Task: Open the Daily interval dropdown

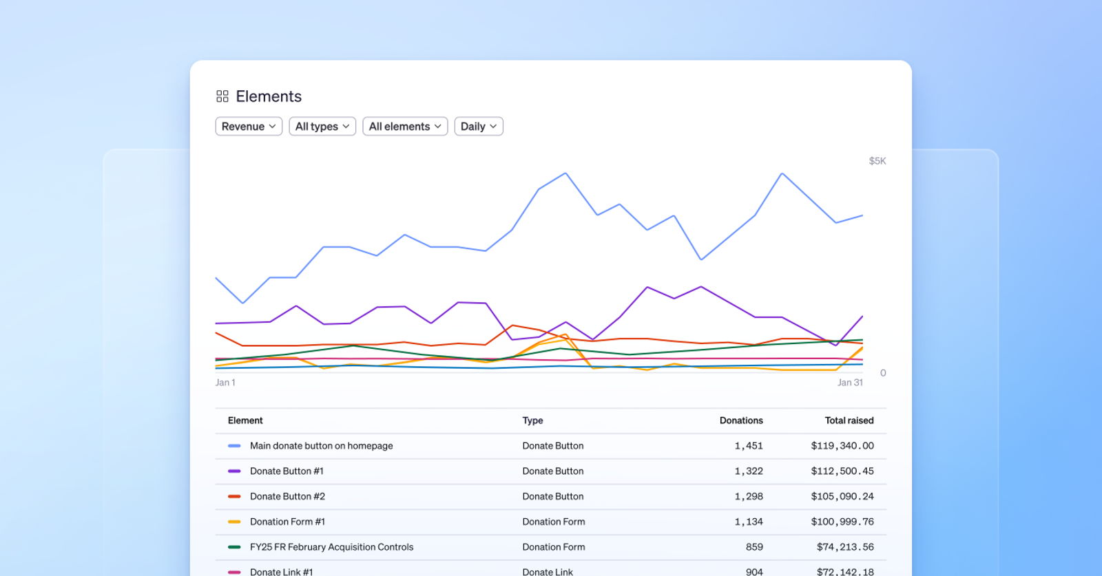Action: click(x=479, y=127)
